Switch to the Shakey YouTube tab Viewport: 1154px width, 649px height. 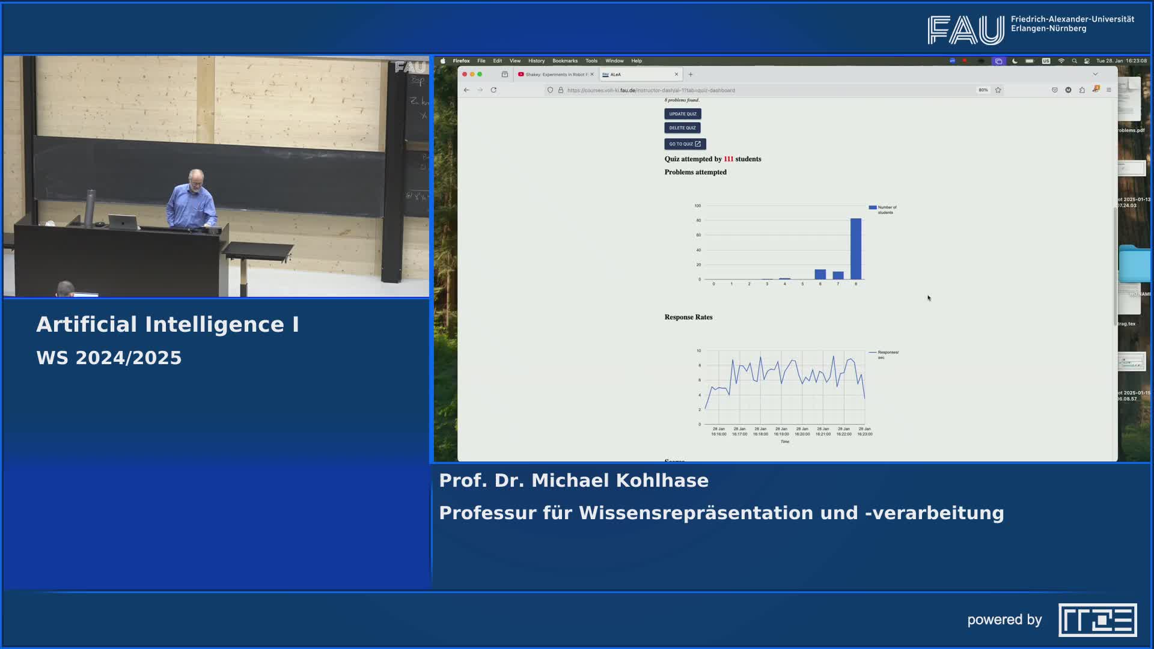click(553, 74)
